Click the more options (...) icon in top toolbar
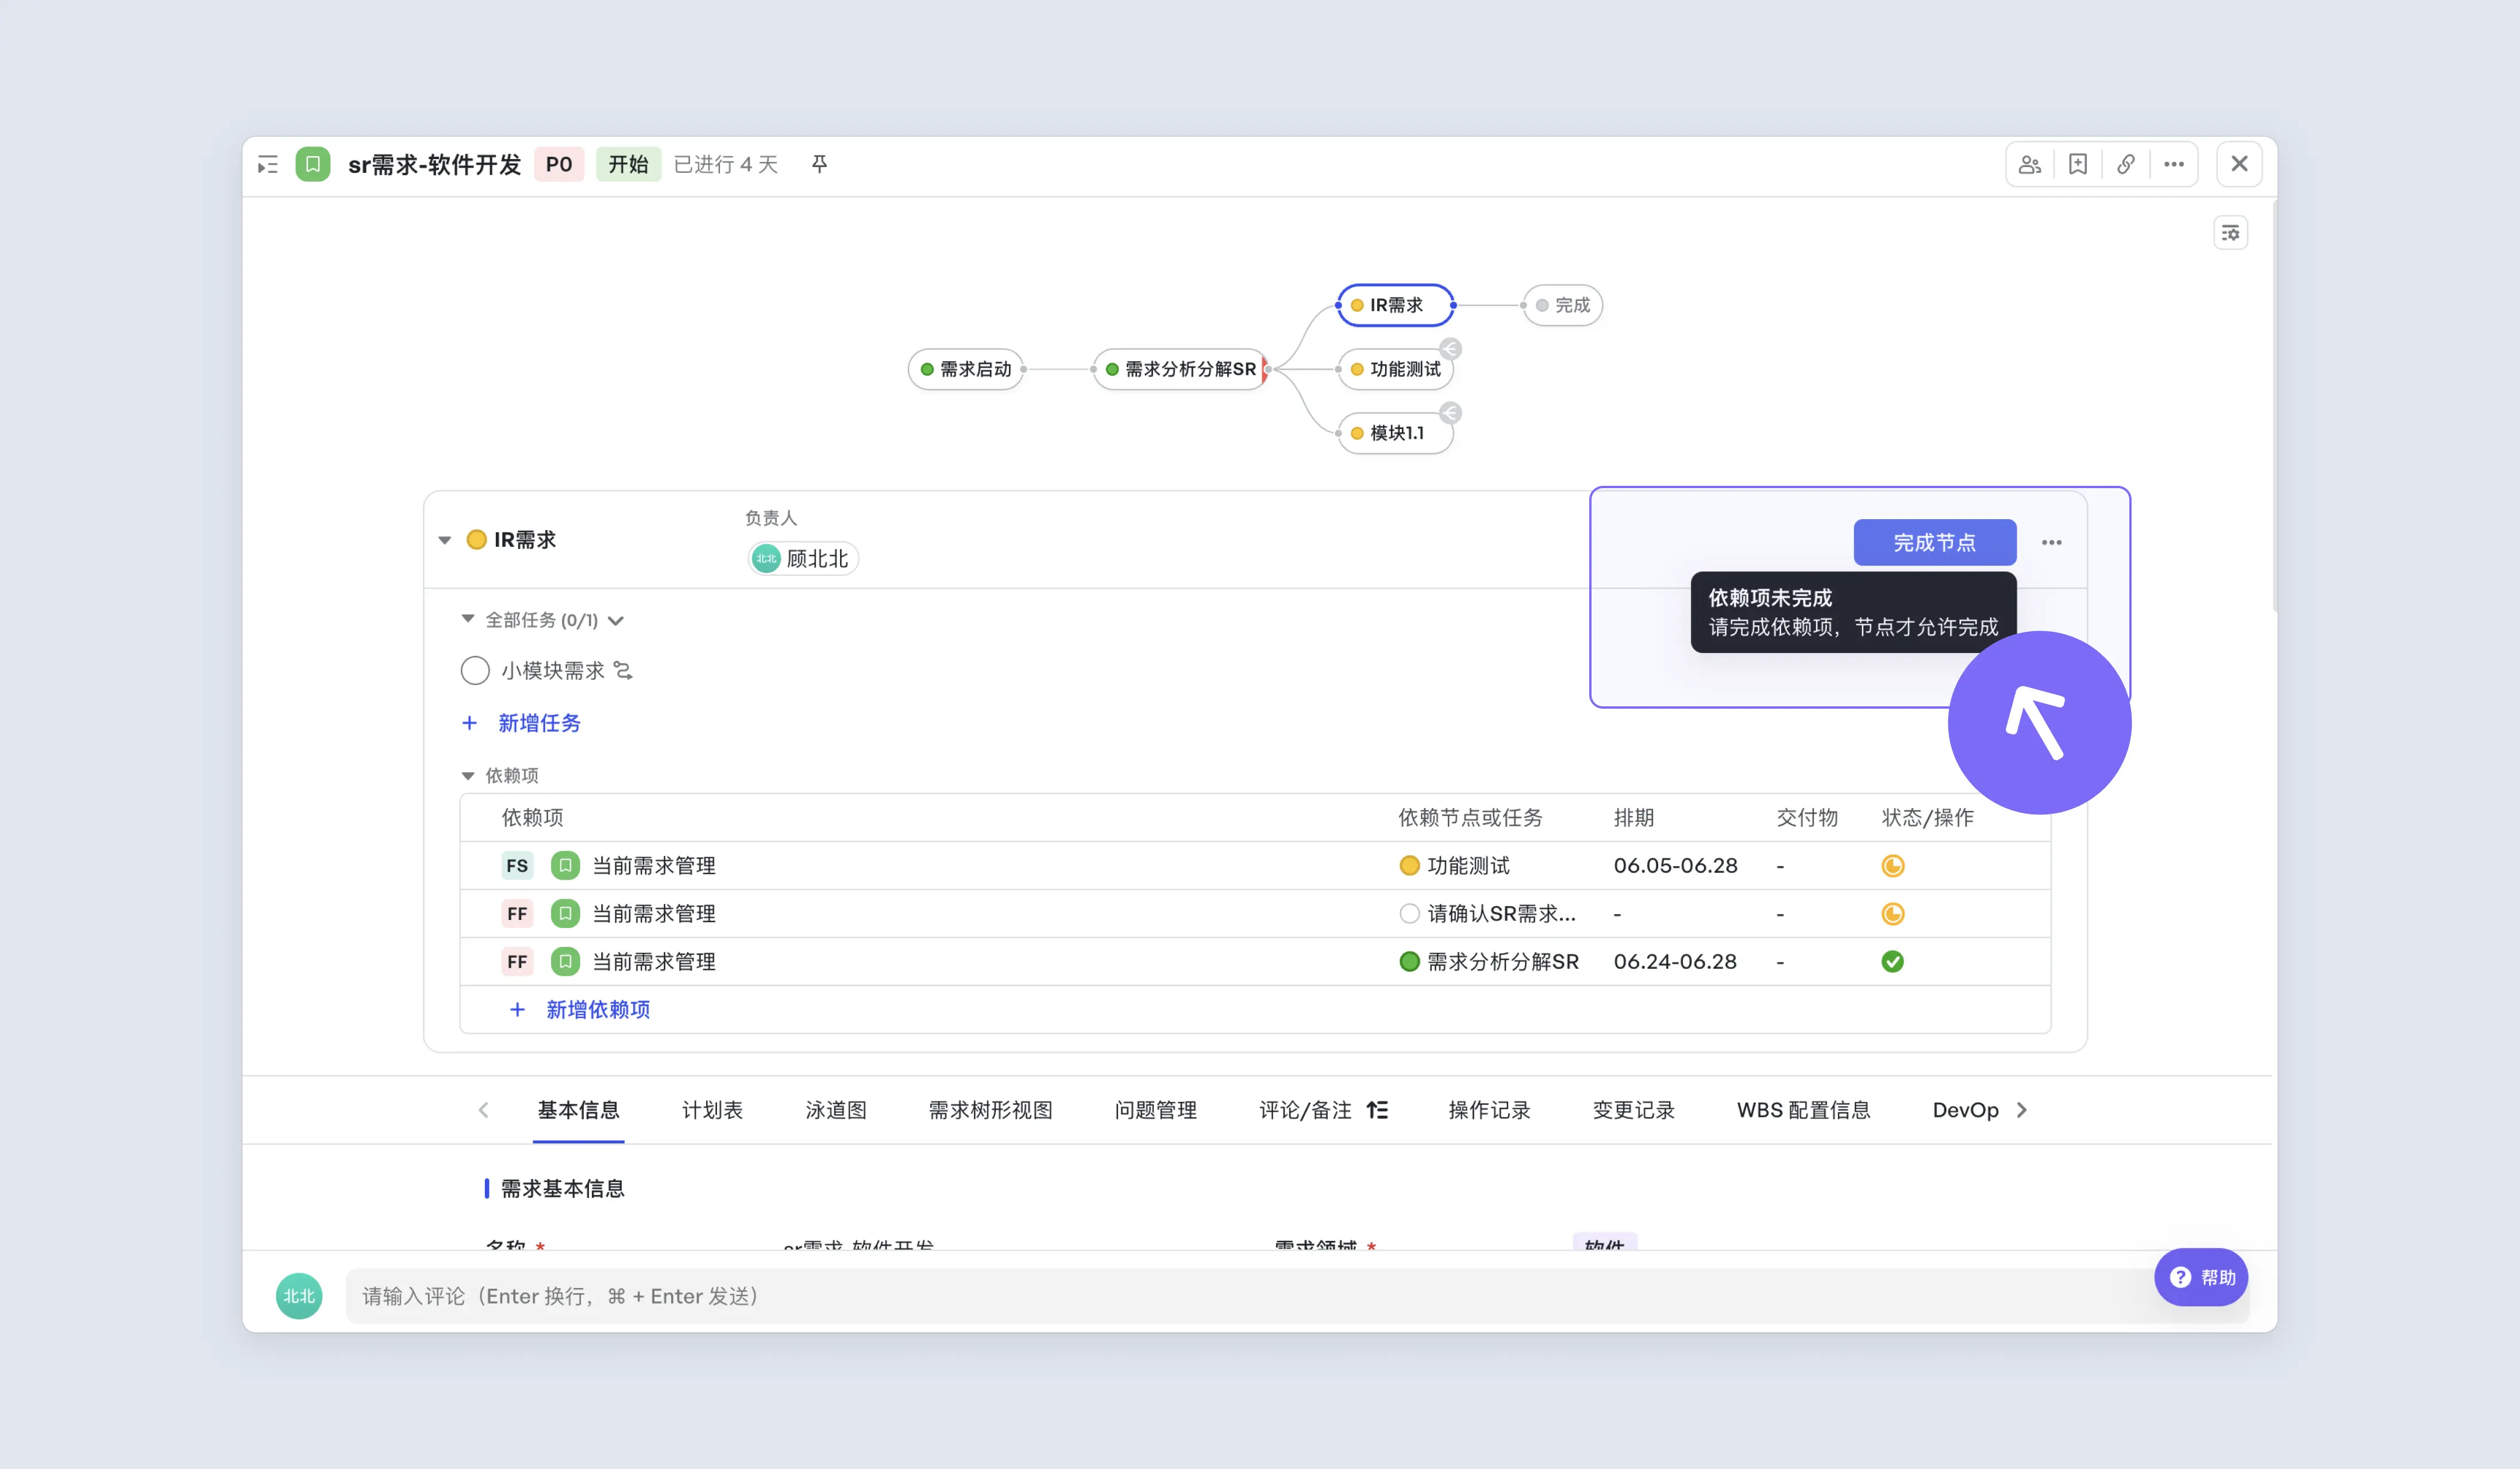Screen dimensions: 2520x1469 [x=2174, y=164]
